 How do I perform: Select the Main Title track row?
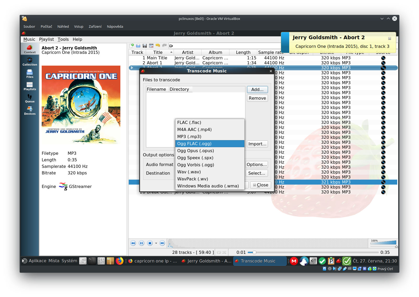(x=263, y=58)
